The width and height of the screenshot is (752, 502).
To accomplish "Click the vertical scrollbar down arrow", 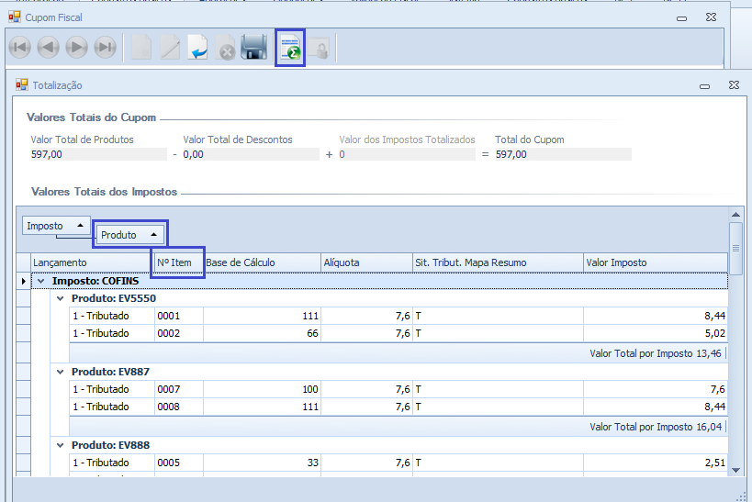I will tap(735, 469).
